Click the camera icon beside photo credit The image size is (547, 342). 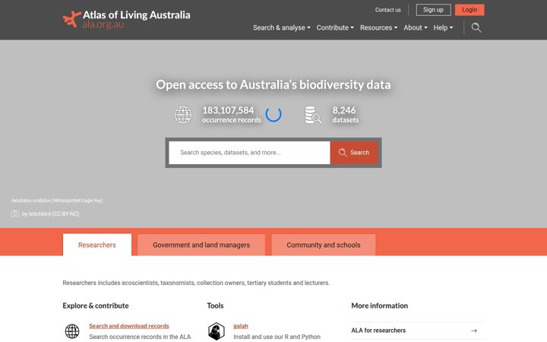point(15,214)
